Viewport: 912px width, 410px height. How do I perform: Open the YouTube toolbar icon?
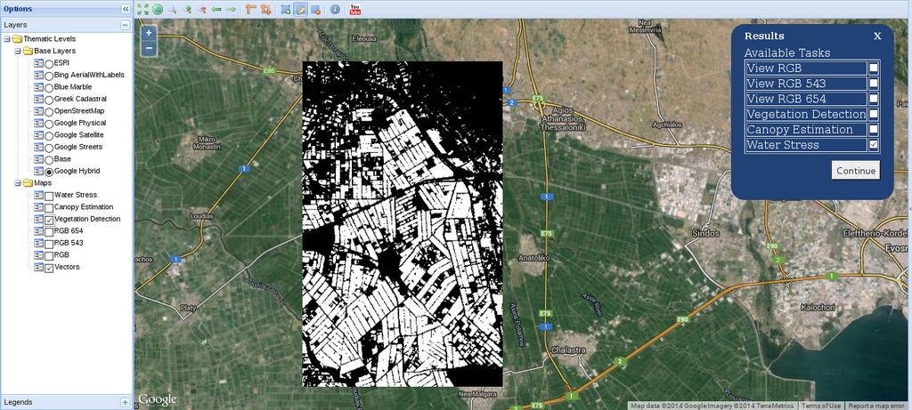coord(354,9)
